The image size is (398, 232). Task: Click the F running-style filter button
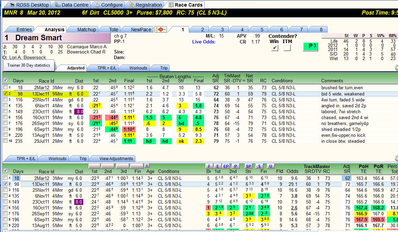tap(209, 166)
